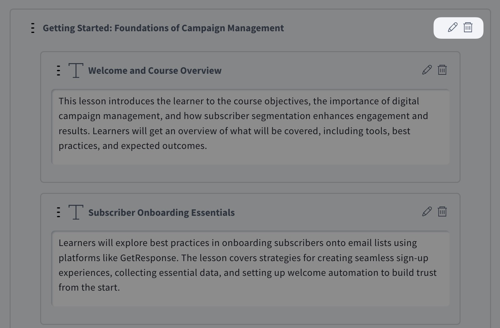This screenshot has height=328, width=500.
Task: Click the text-type icon beside Subscriber Onboarding
Action: [76, 212]
